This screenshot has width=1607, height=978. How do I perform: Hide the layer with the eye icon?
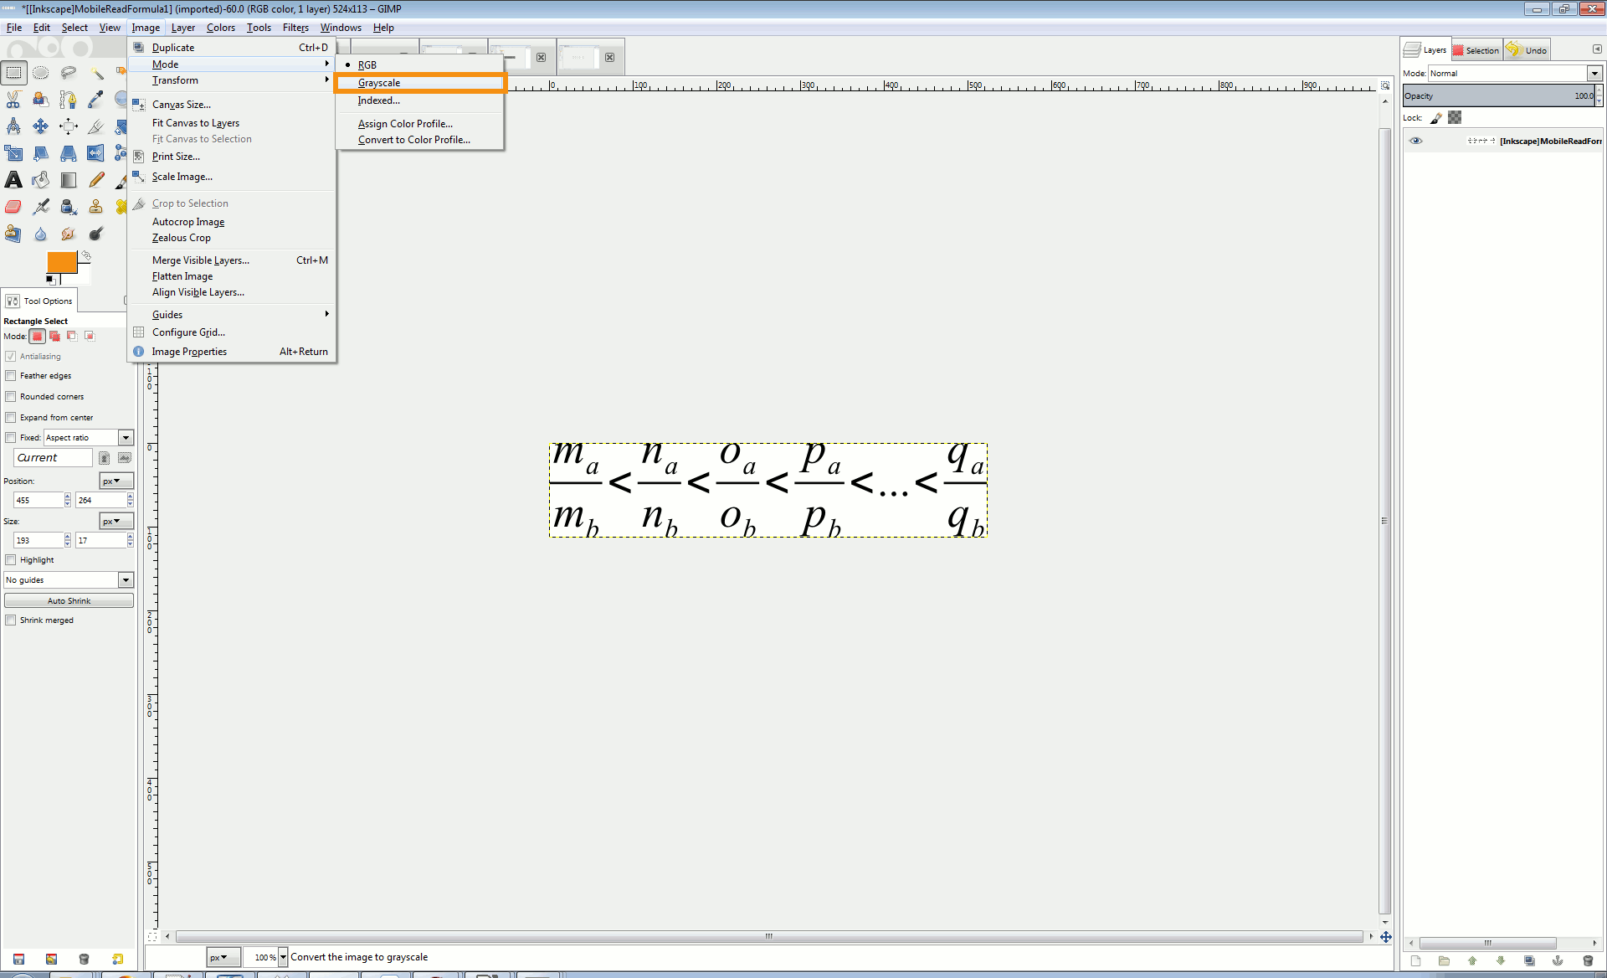pyautogui.click(x=1415, y=141)
